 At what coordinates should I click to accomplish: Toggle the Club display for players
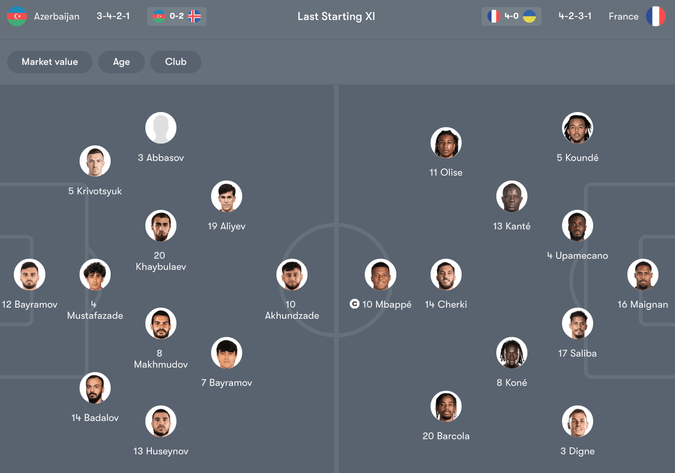176,62
